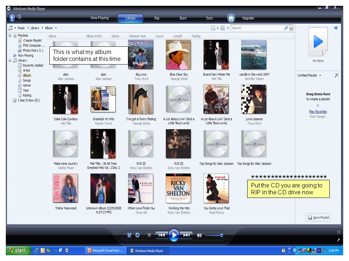Open the layout options dropdown arrow
This screenshot has width=349, height=261.
[217, 28]
